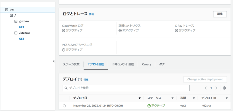This screenshot has width=233, height=111.
Task: Click the side panel resize handle
Action: pos(54,61)
